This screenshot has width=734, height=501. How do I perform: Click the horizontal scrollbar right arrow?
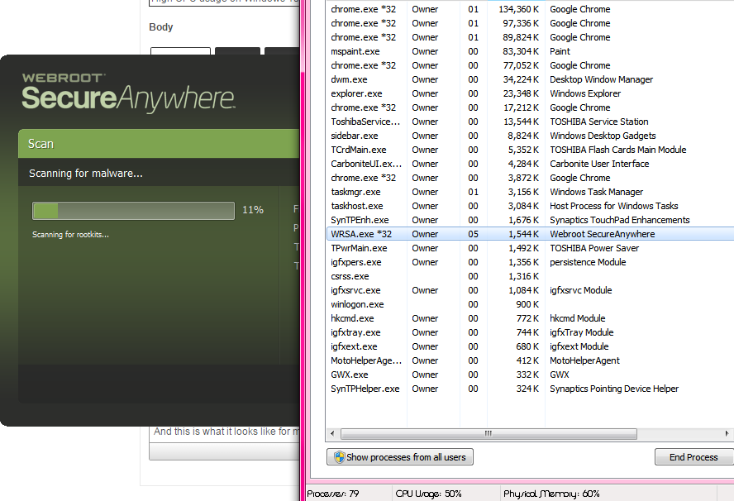pyautogui.click(x=727, y=433)
